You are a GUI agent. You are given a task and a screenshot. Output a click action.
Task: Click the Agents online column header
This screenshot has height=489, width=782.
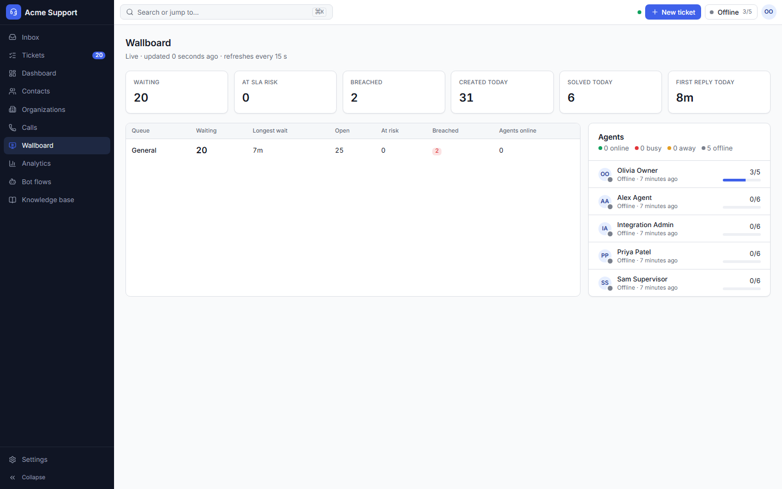(518, 131)
